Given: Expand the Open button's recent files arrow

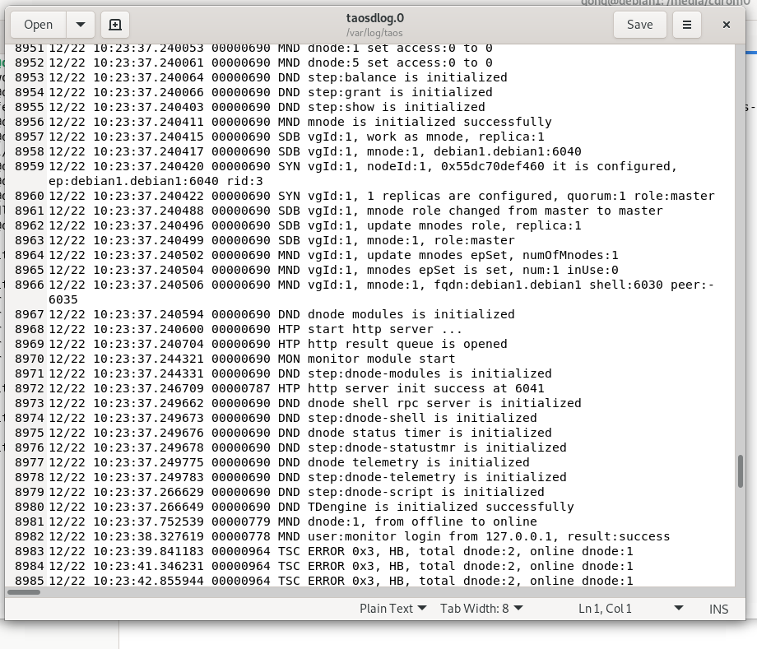Looking at the screenshot, I should click(80, 25).
